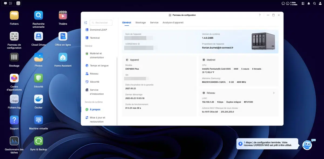324x159 pixels.
Task: Open the all-apps grid launcher icon
Action: [11, 4]
